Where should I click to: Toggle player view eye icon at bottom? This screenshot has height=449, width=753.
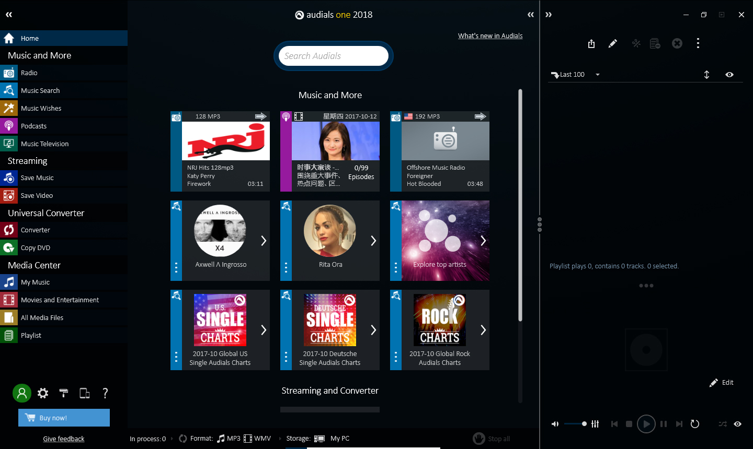coord(738,424)
